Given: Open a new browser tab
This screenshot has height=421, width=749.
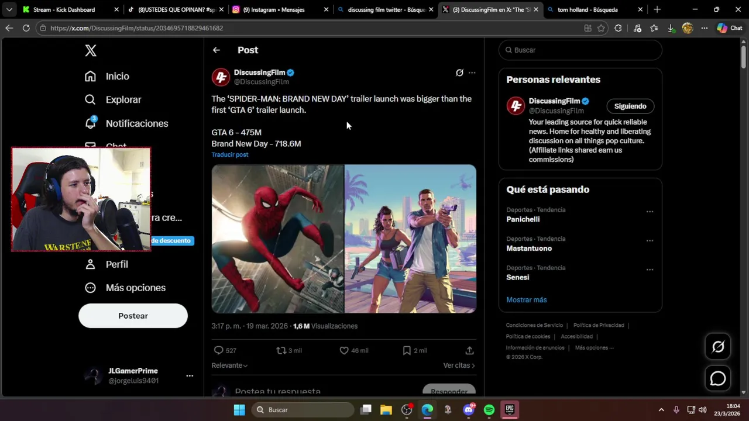Looking at the screenshot, I should [x=657, y=9].
